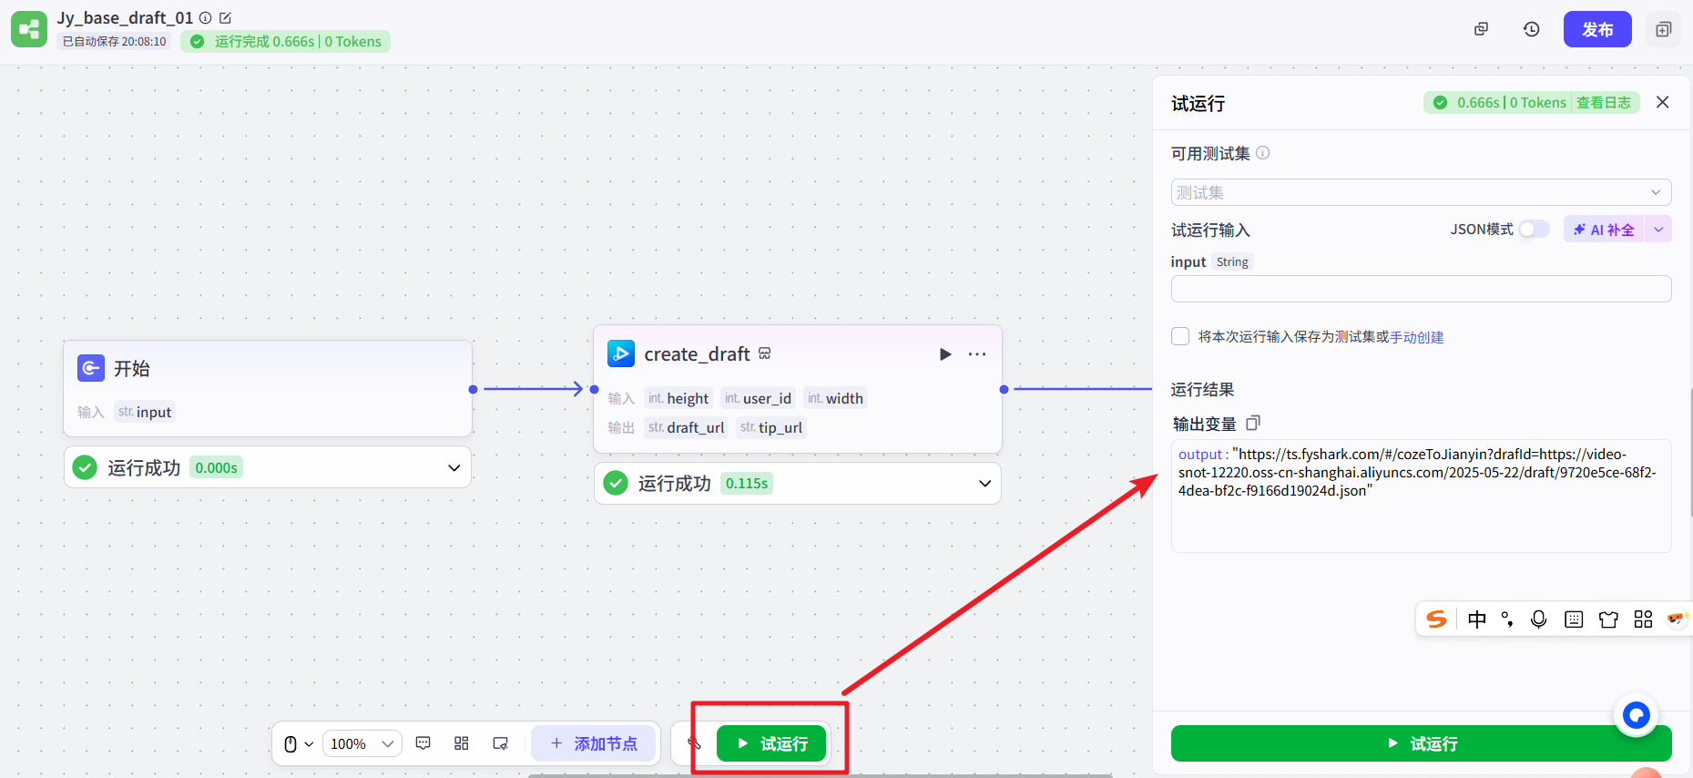
Task: Click the copy output variable icon
Action: (x=1253, y=423)
